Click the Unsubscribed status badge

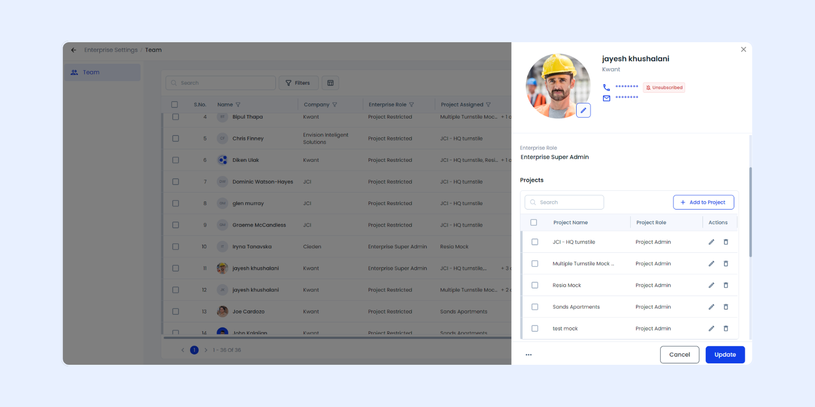664,88
